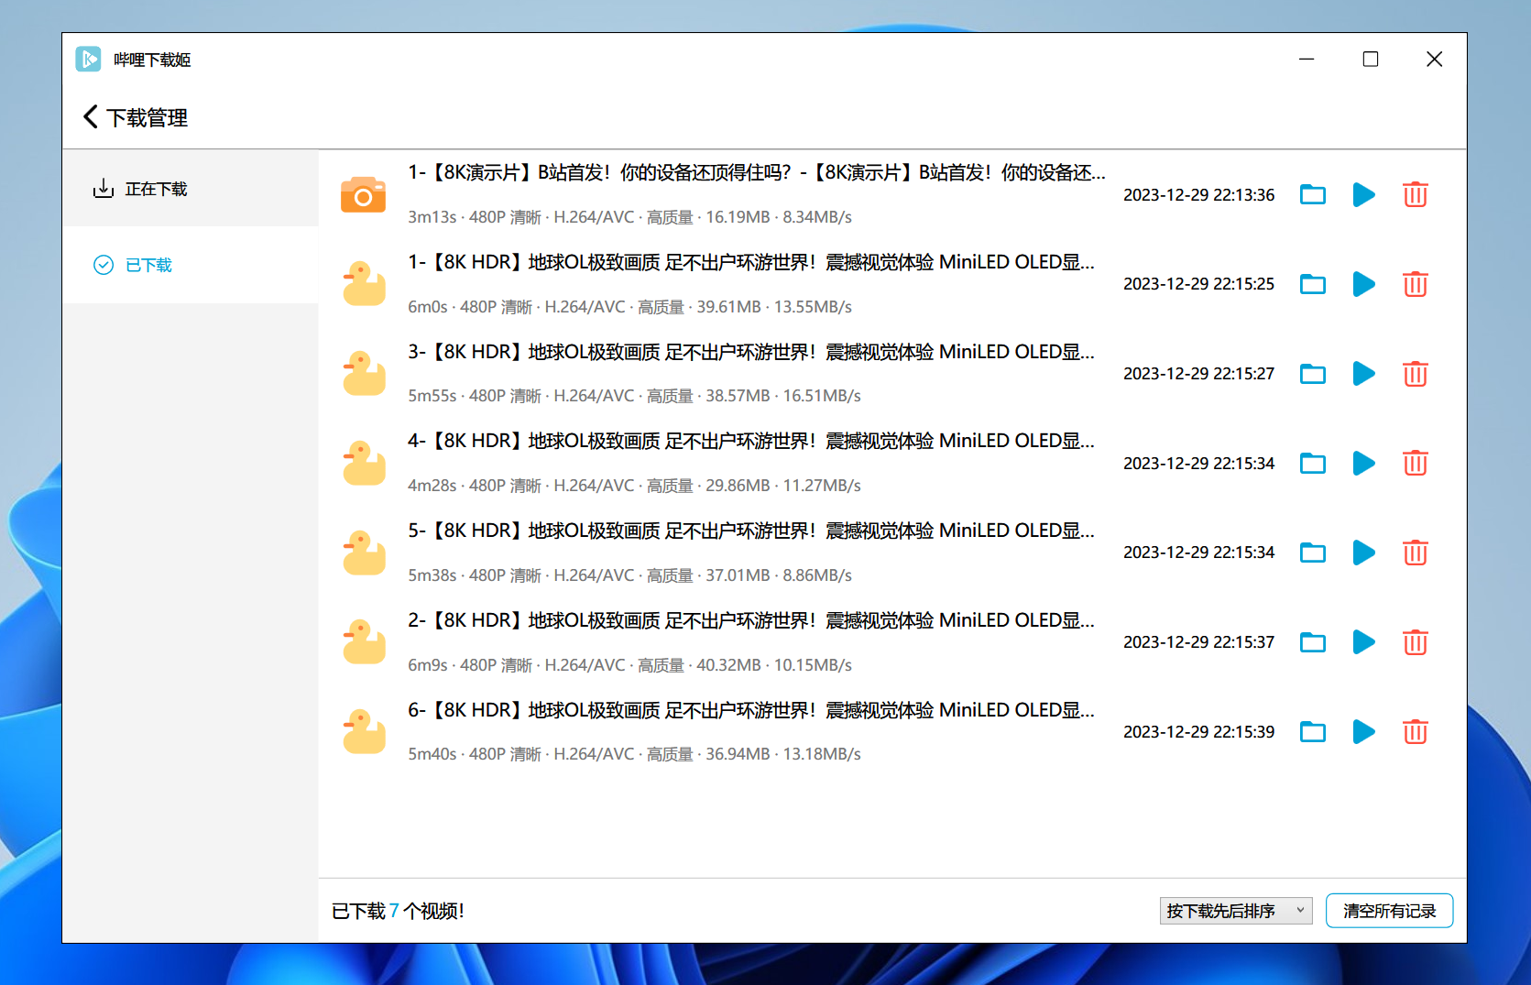Click the 已下载 7 个视频 status text

click(398, 911)
